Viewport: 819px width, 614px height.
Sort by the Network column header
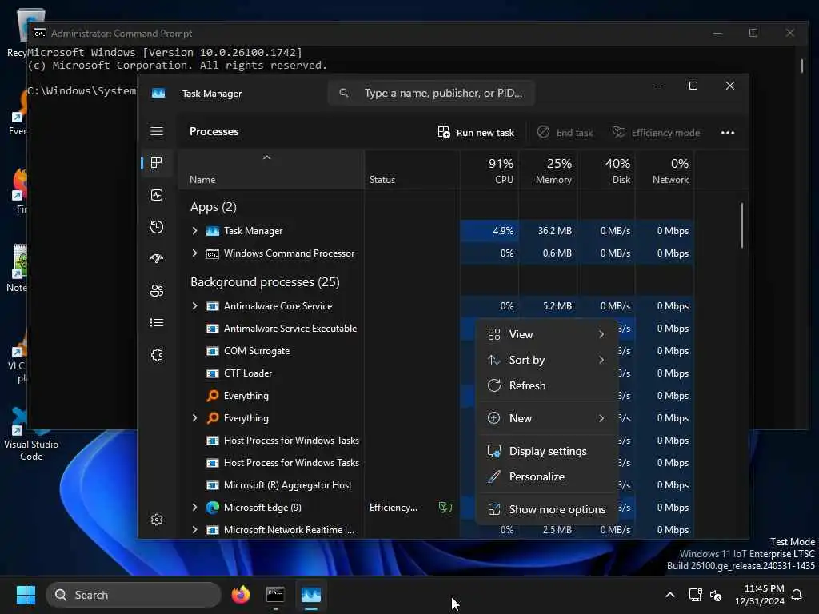click(x=665, y=170)
